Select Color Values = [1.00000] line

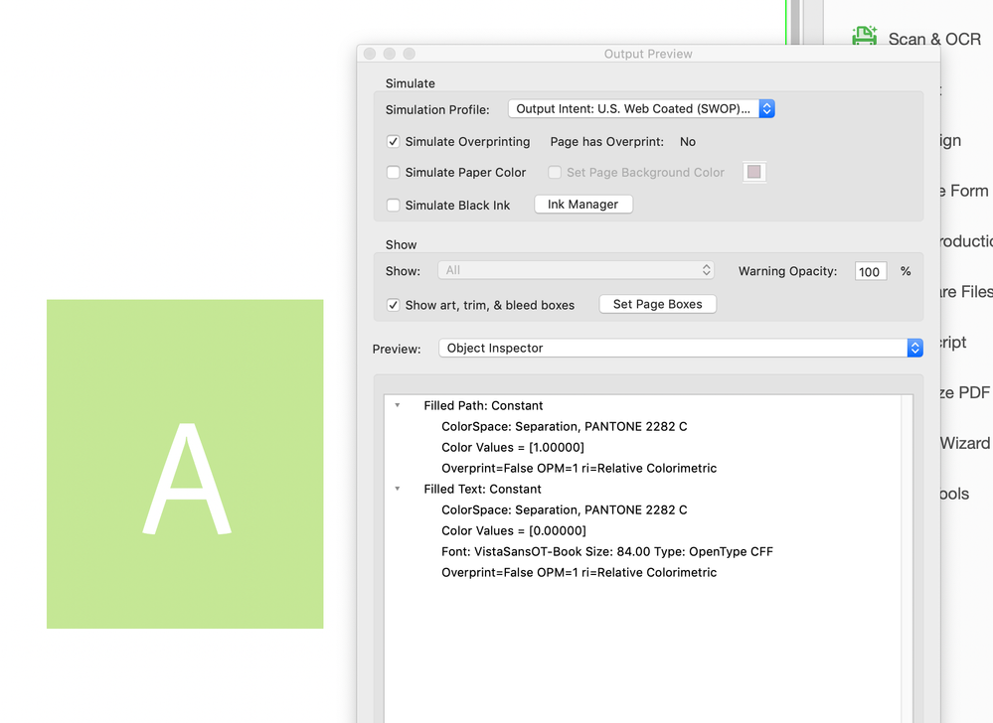tap(512, 447)
